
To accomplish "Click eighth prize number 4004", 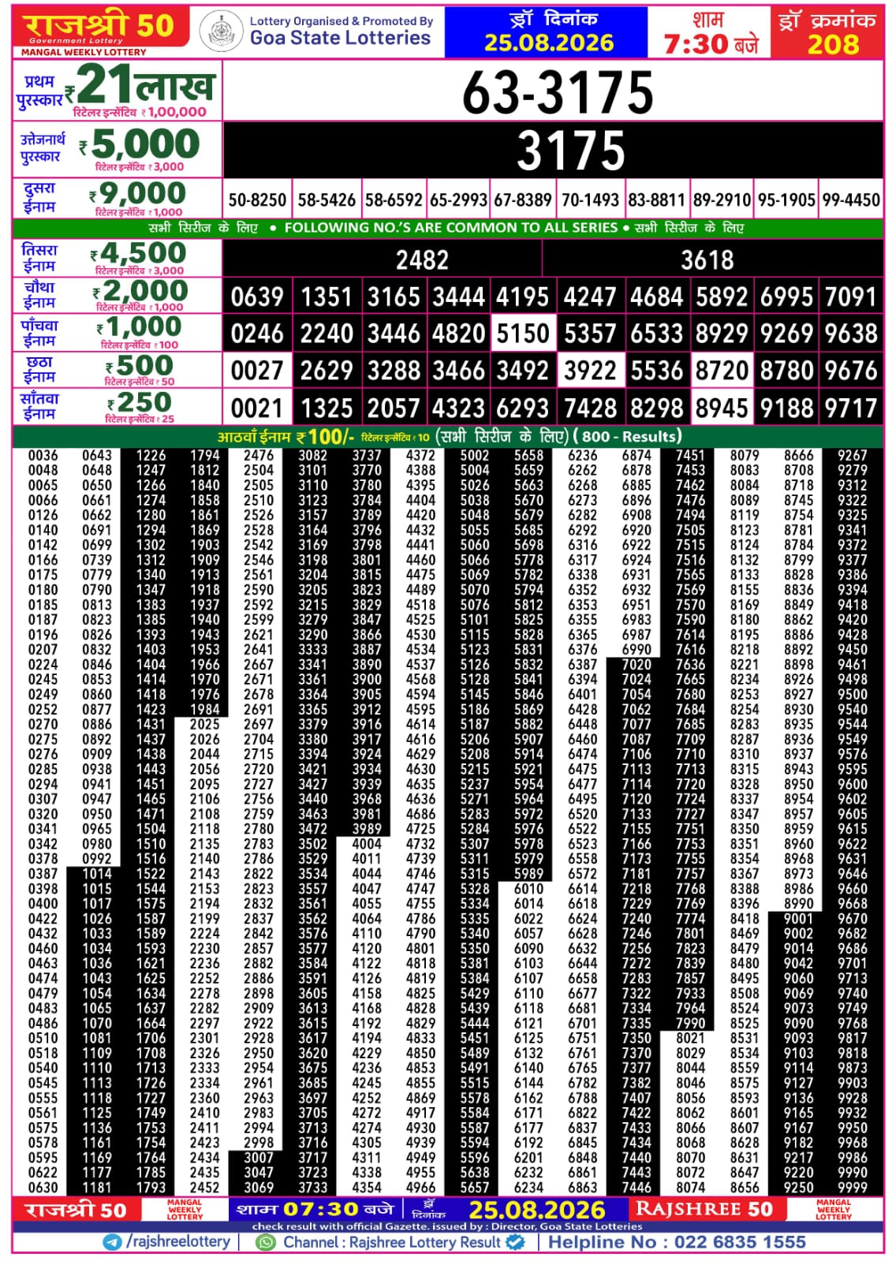I will [367, 844].
